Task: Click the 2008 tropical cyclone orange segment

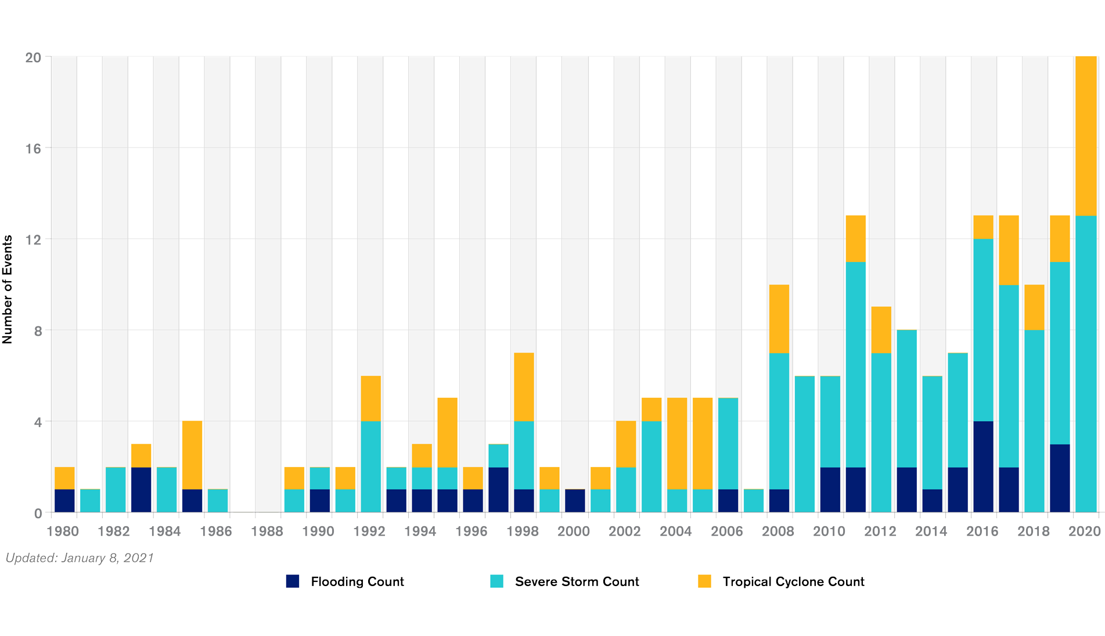Action: coord(779,319)
